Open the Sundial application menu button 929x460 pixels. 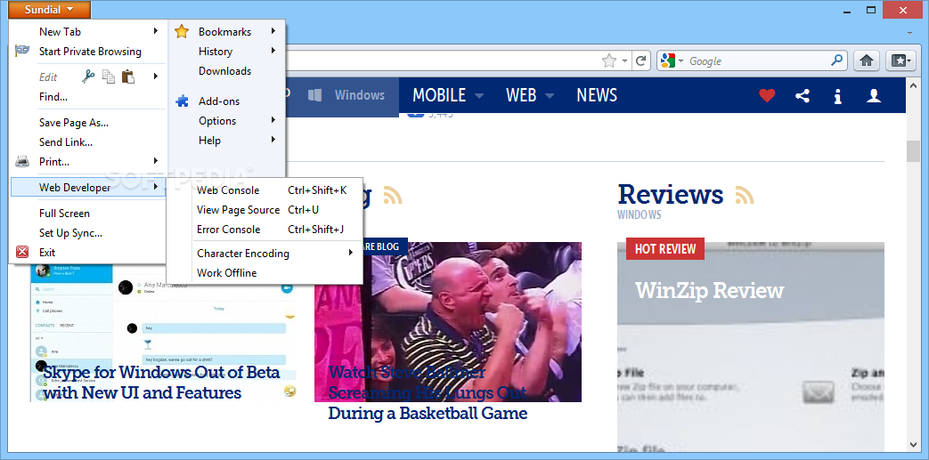pos(50,10)
